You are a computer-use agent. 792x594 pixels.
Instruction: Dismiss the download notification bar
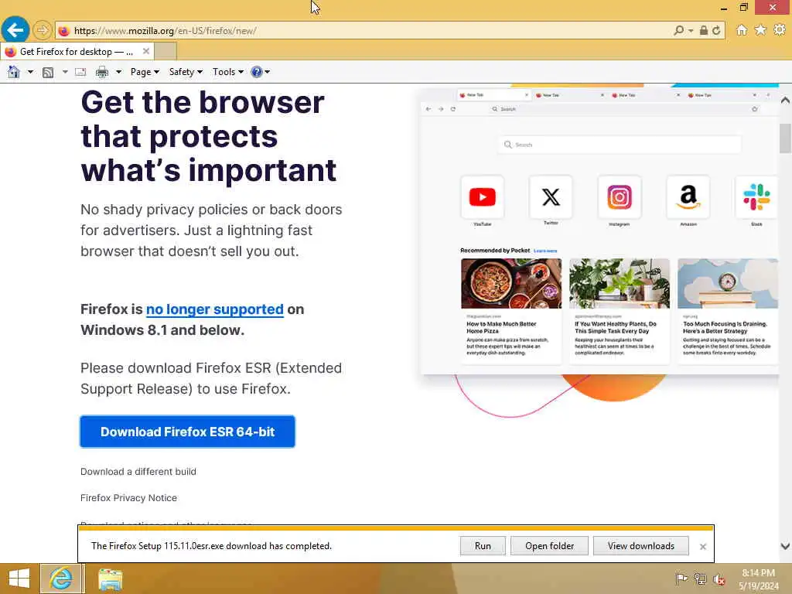[x=702, y=547]
